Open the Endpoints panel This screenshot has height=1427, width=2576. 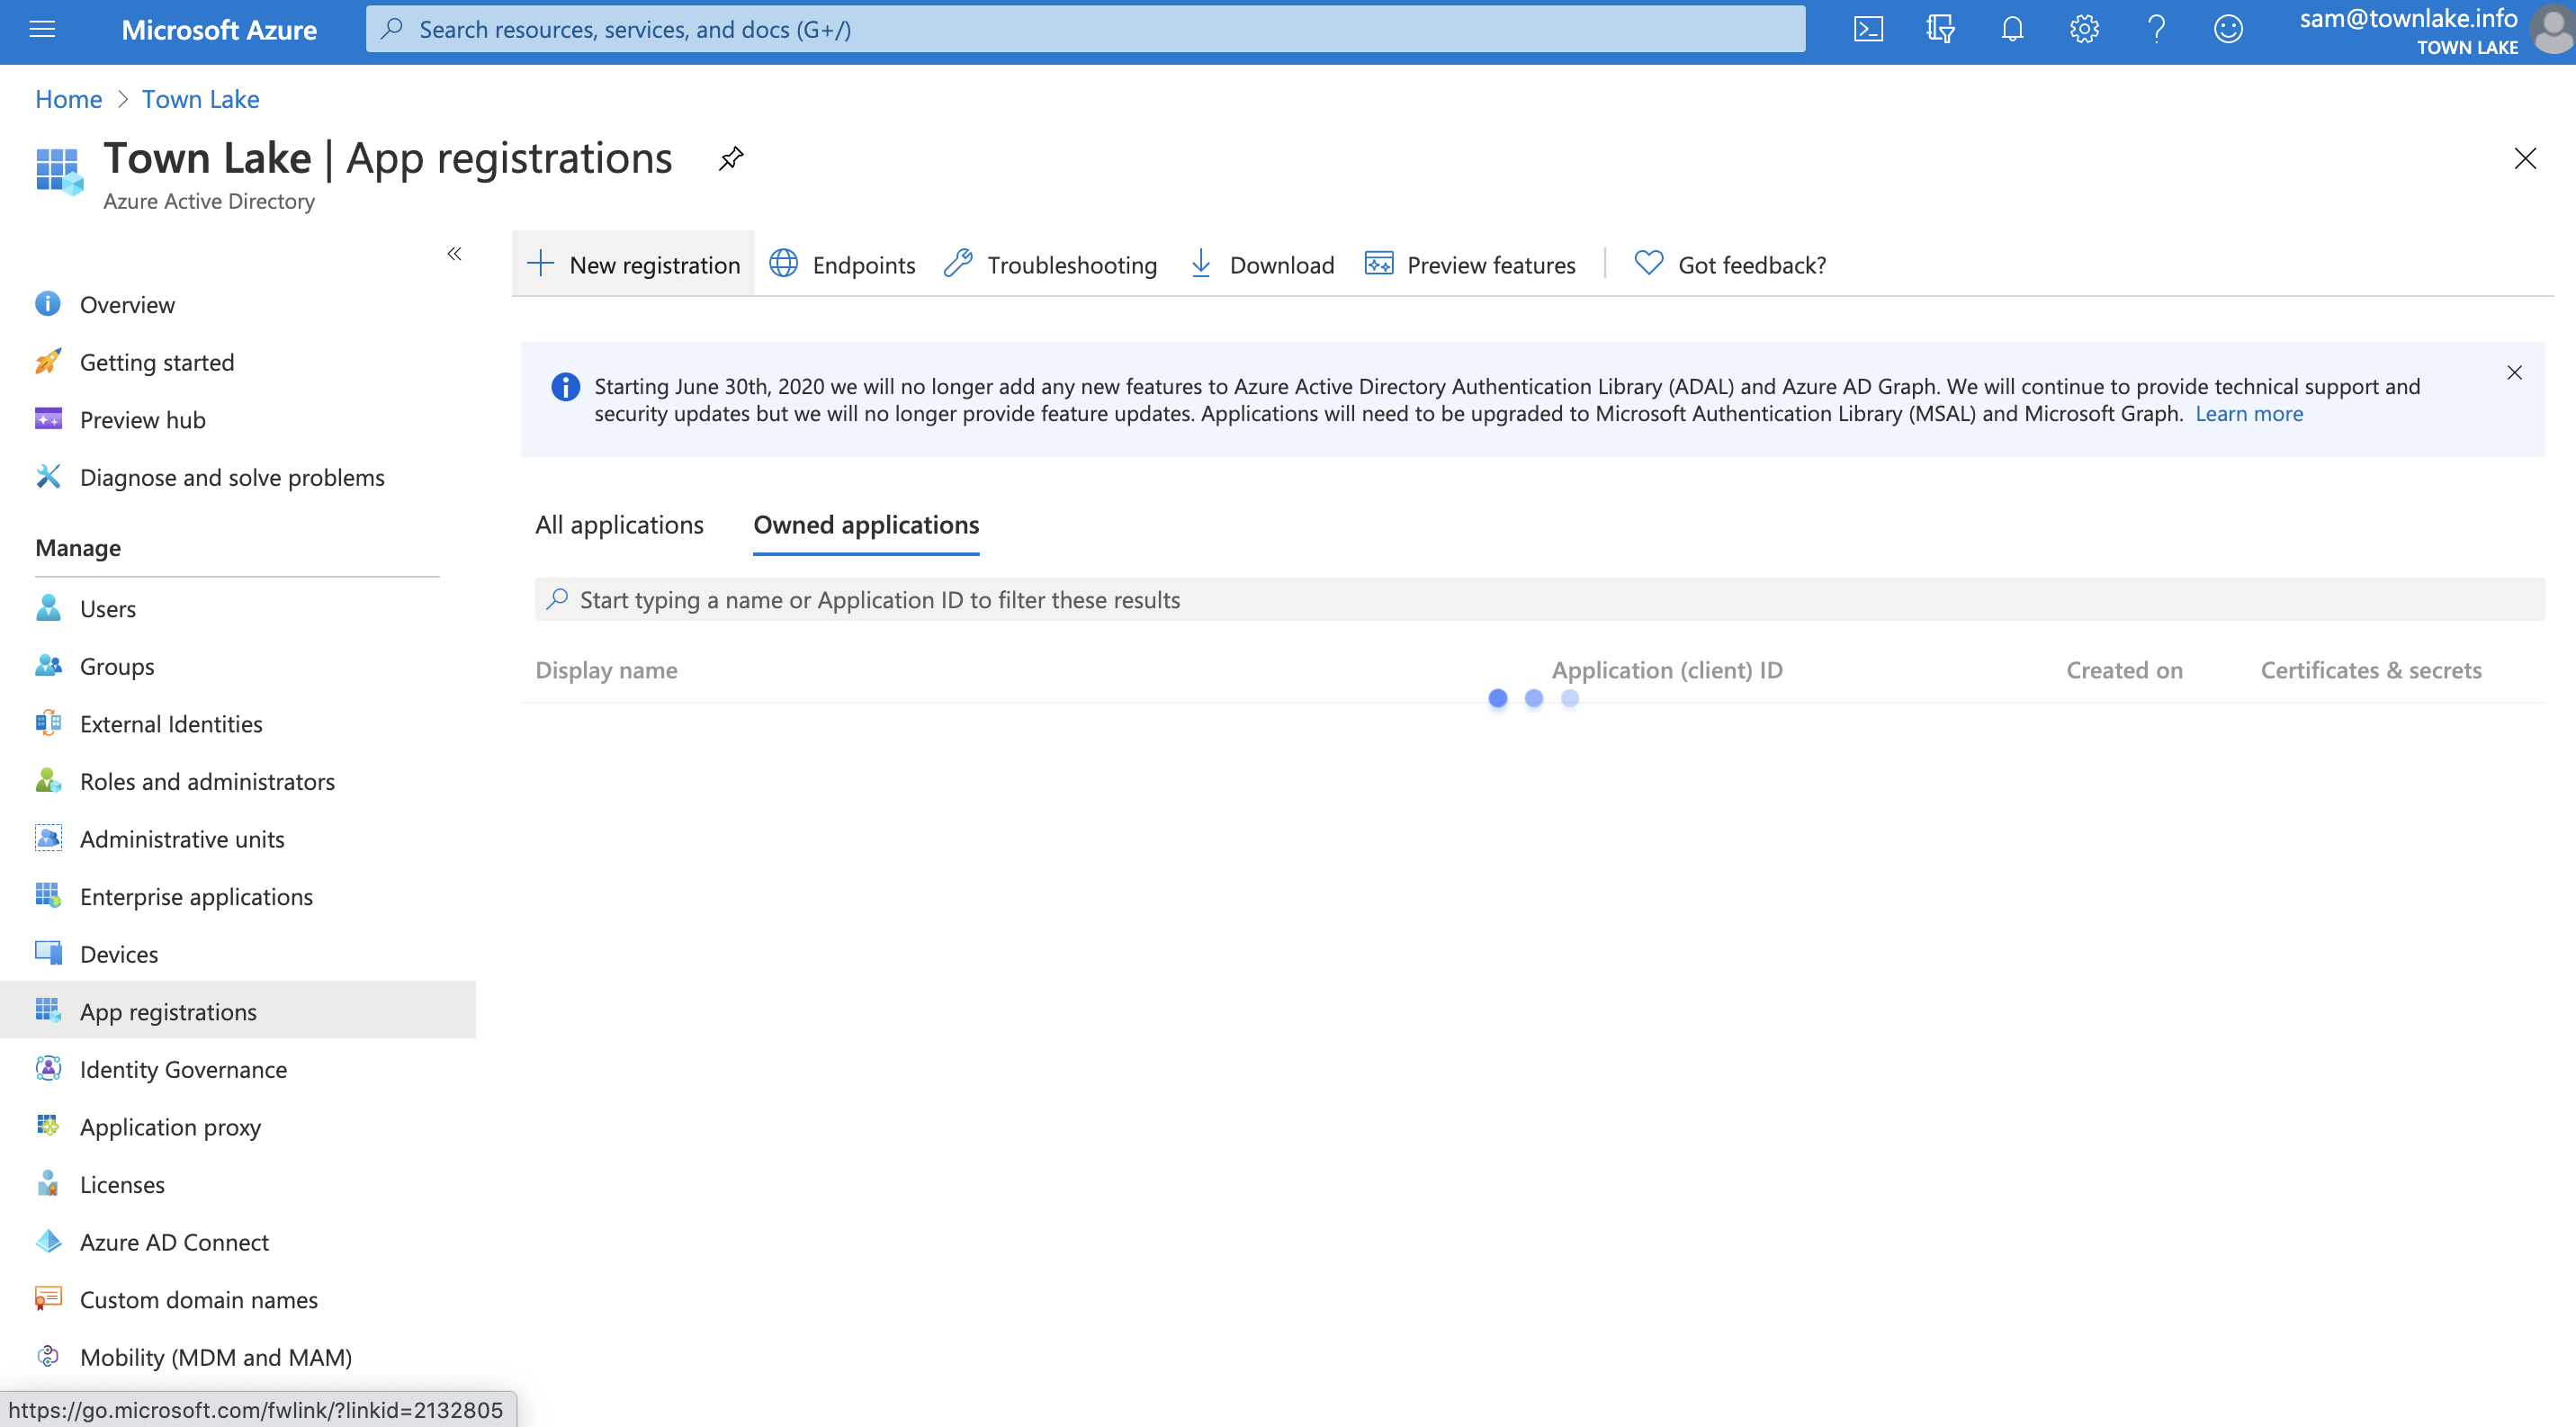[x=841, y=264]
